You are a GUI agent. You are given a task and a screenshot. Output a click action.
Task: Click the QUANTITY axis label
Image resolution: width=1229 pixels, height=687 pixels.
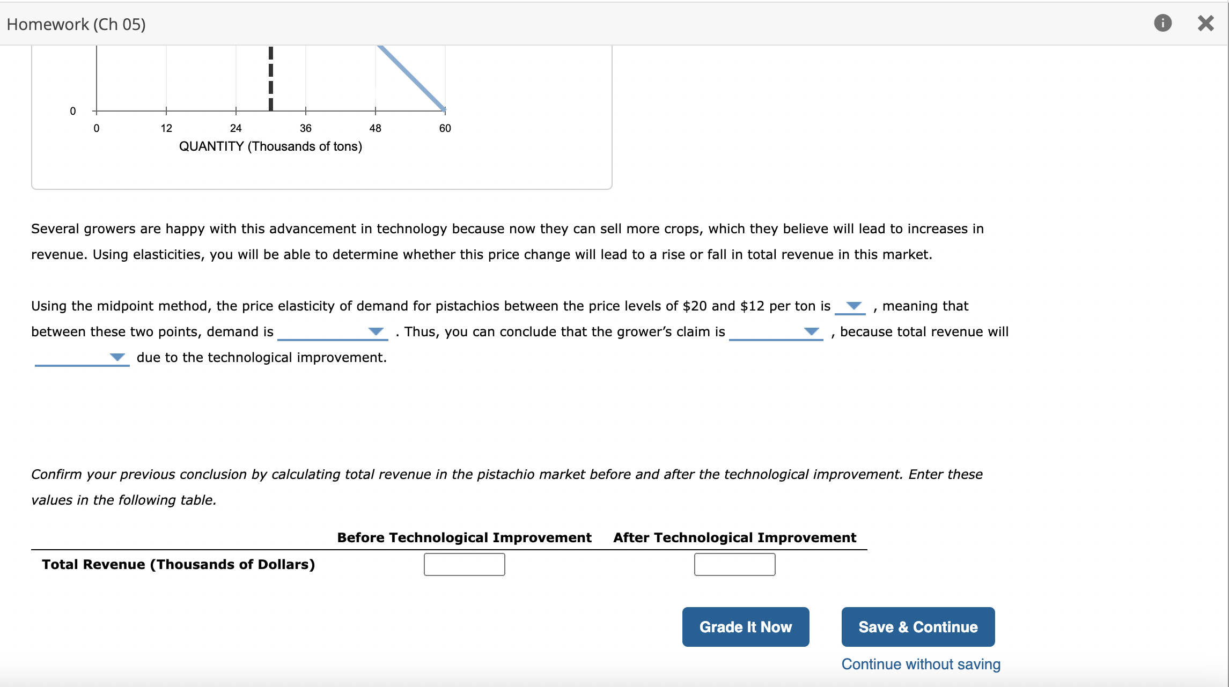(x=270, y=146)
